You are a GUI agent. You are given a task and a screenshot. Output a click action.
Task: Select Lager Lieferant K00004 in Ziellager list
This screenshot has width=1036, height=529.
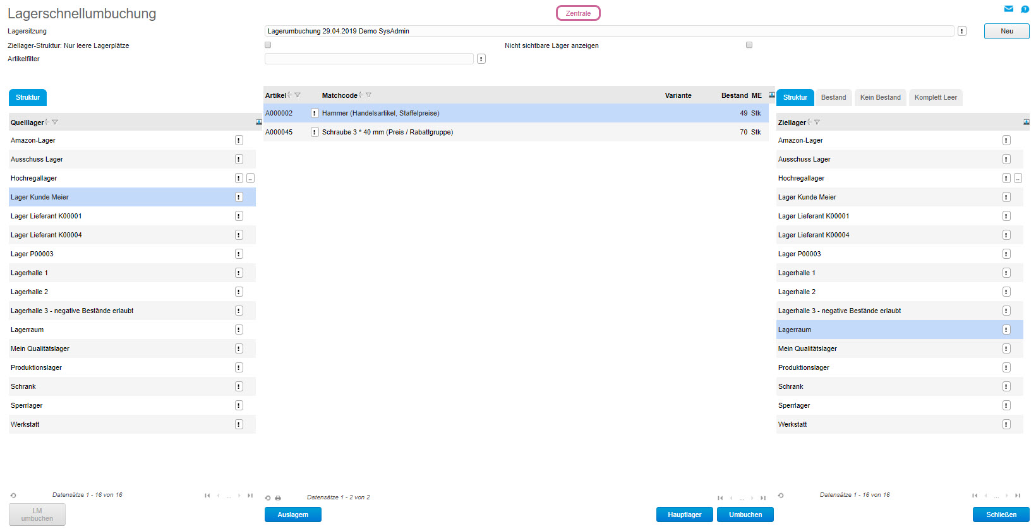point(900,235)
